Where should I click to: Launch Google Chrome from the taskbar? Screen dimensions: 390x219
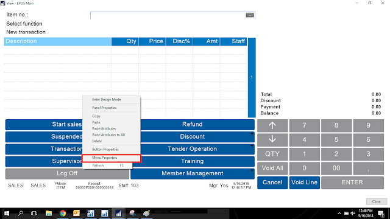[63, 214]
